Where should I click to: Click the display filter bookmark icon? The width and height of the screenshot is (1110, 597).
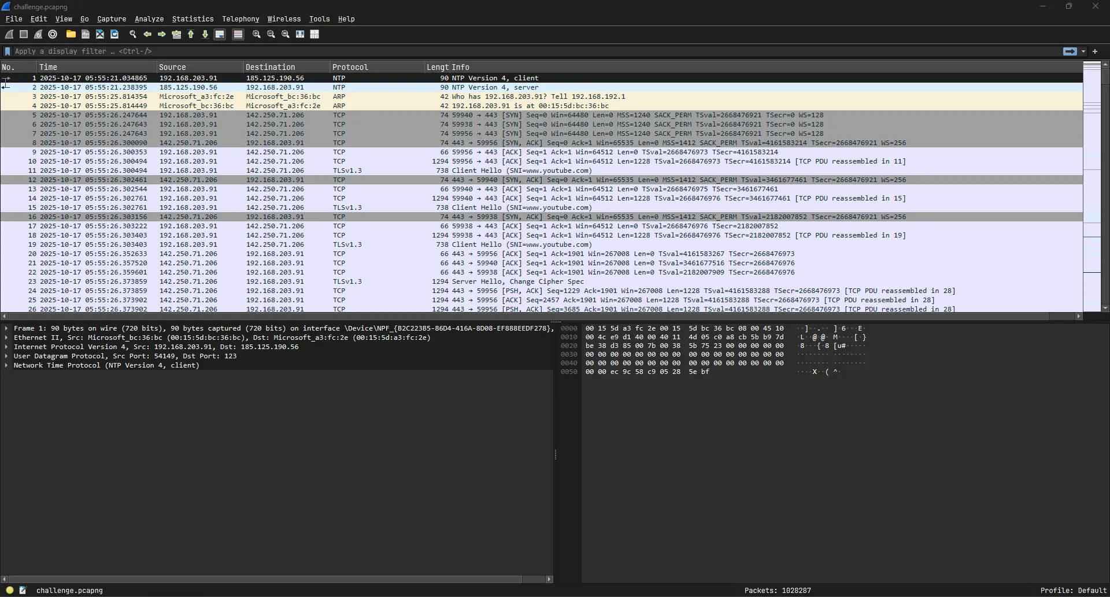(8, 51)
